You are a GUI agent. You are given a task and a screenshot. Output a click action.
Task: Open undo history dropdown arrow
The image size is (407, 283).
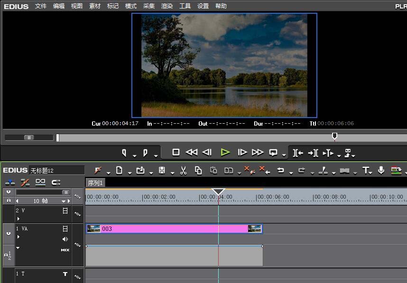pos(291,173)
